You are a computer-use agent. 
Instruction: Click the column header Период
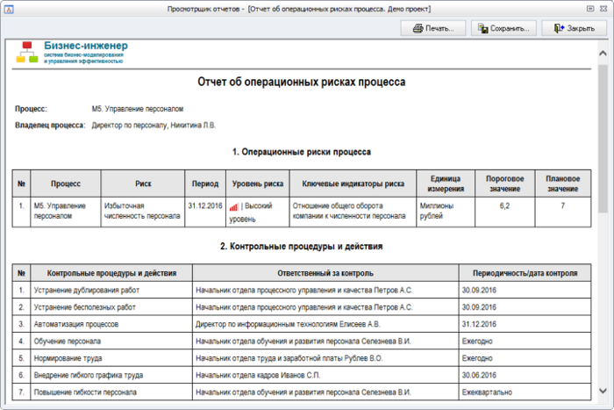coord(205,183)
